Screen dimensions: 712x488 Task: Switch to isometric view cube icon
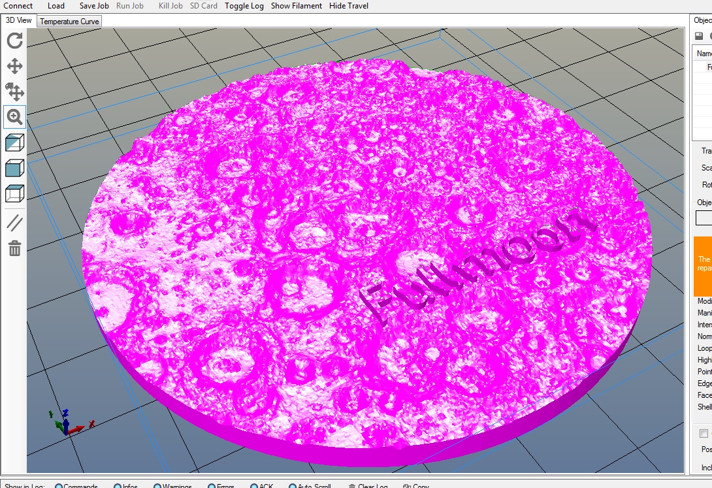(14, 142)
